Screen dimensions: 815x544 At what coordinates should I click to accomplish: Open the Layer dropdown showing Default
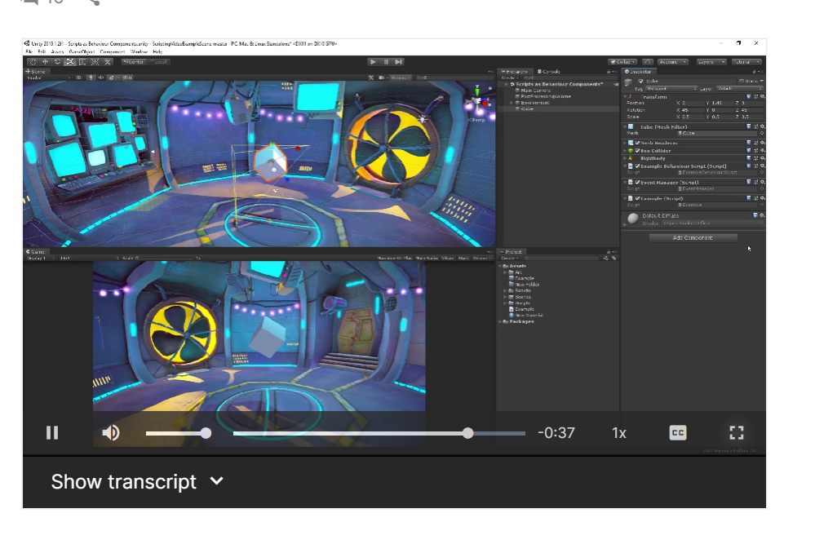click(x=739, y=89)
